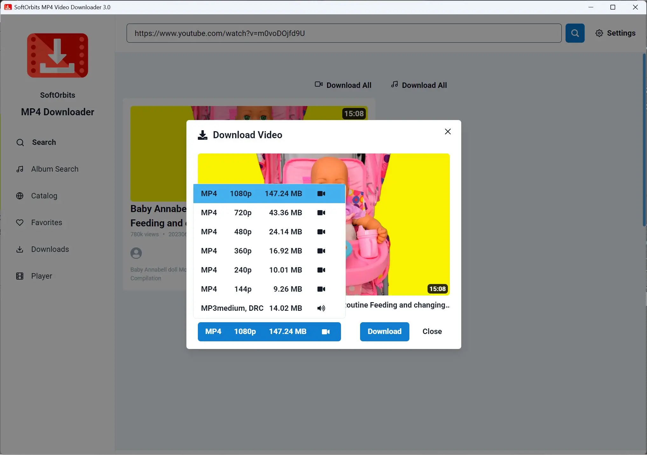
Task: Click the camera icon on the 144p row
Action: 321,289
